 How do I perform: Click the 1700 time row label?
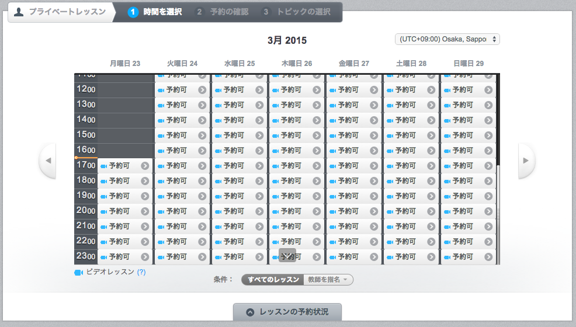point(86,165)
